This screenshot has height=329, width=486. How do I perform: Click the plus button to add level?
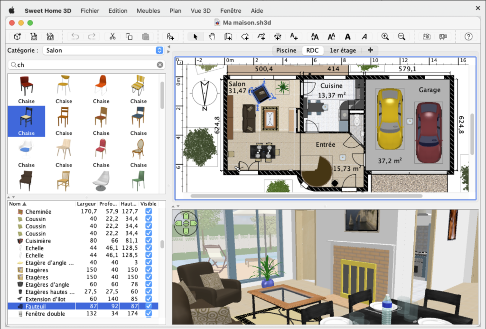click(370, 50)
